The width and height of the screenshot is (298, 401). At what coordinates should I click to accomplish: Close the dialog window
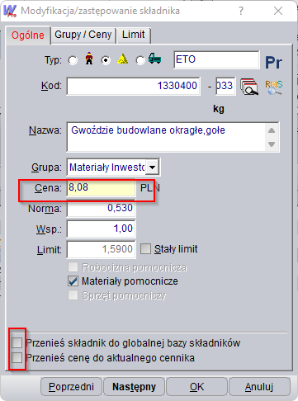click(278, 11)
